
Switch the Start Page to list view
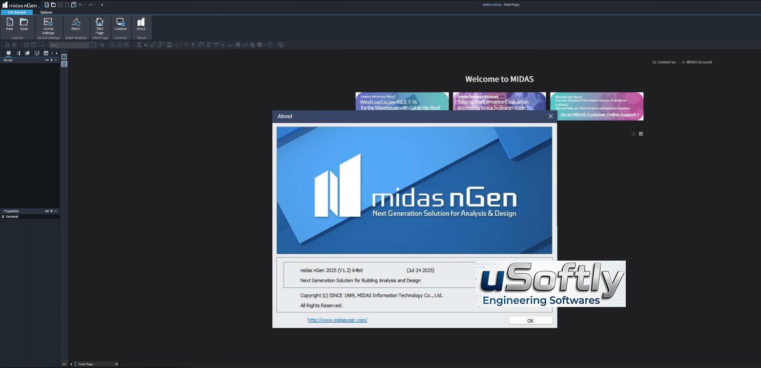(634, 134)
